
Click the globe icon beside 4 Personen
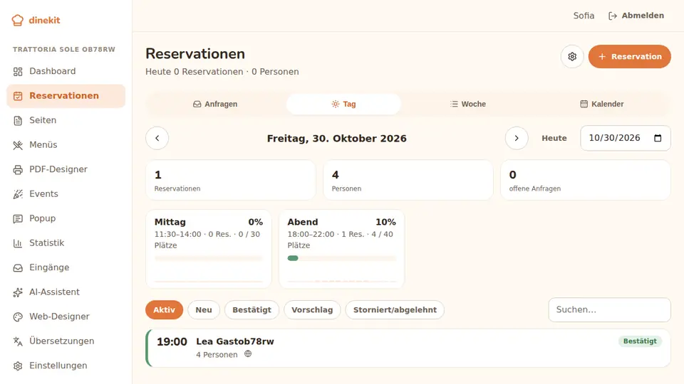coord(248,354)
